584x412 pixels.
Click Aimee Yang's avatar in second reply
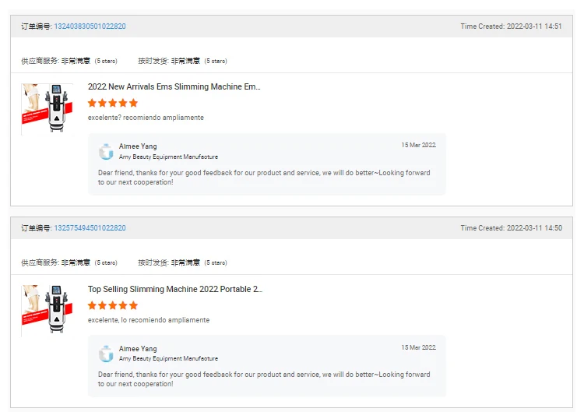[x=106, y=354]
